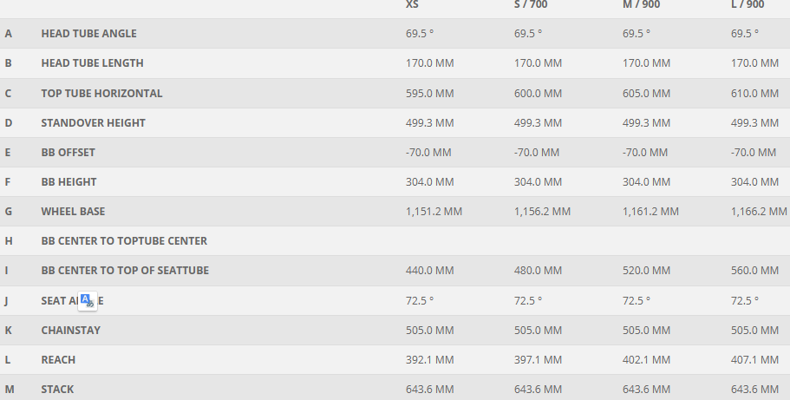Image resolution: width=790 pixels, height=400 pixels.
Task: Click the Top Tube Horizontal row label
Action: click(101, 94)
